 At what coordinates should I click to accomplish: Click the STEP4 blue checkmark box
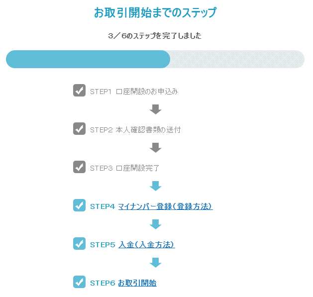coord(79,205)
